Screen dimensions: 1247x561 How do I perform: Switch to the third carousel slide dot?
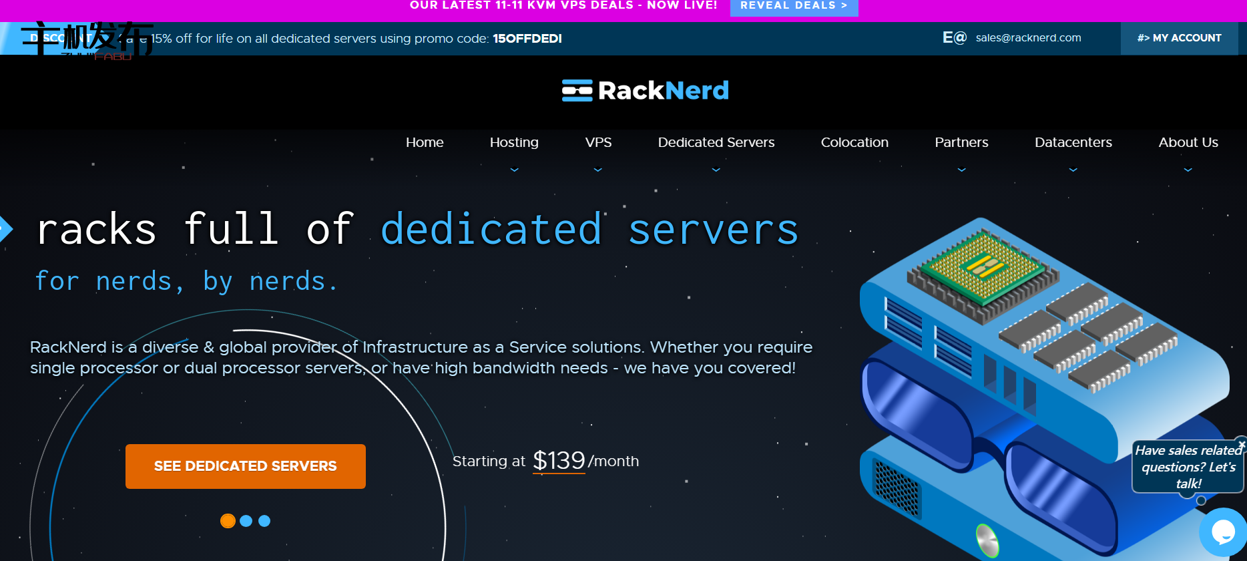point(264,521)
